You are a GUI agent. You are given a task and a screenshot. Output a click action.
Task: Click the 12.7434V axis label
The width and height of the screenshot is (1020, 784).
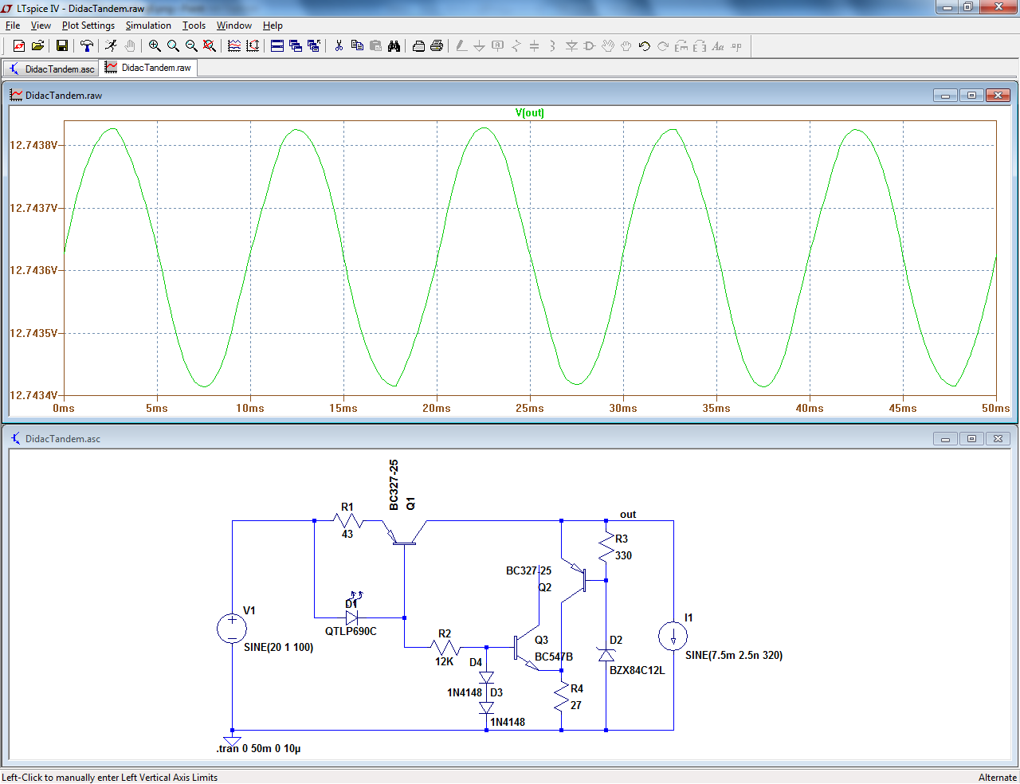(x=33, y=395)
